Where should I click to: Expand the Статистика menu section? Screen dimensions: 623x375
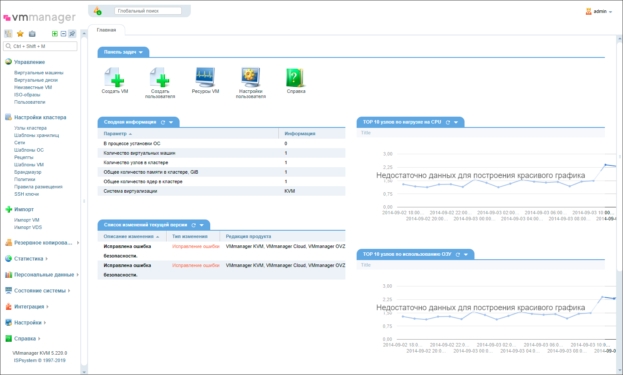28,259
